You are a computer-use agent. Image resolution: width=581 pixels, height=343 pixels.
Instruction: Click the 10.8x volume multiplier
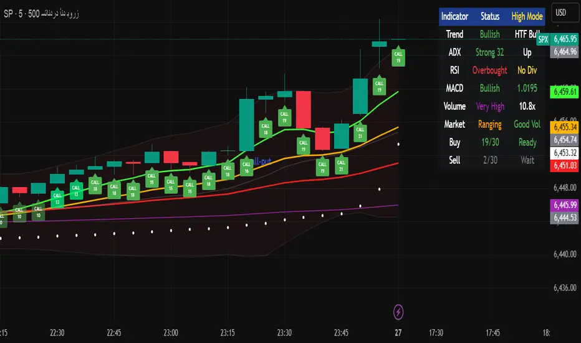click(527, 107)
